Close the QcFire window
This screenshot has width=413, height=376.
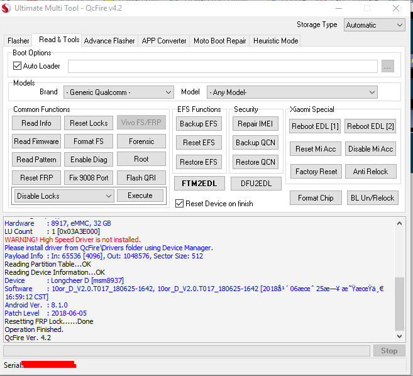click(396, 8)
